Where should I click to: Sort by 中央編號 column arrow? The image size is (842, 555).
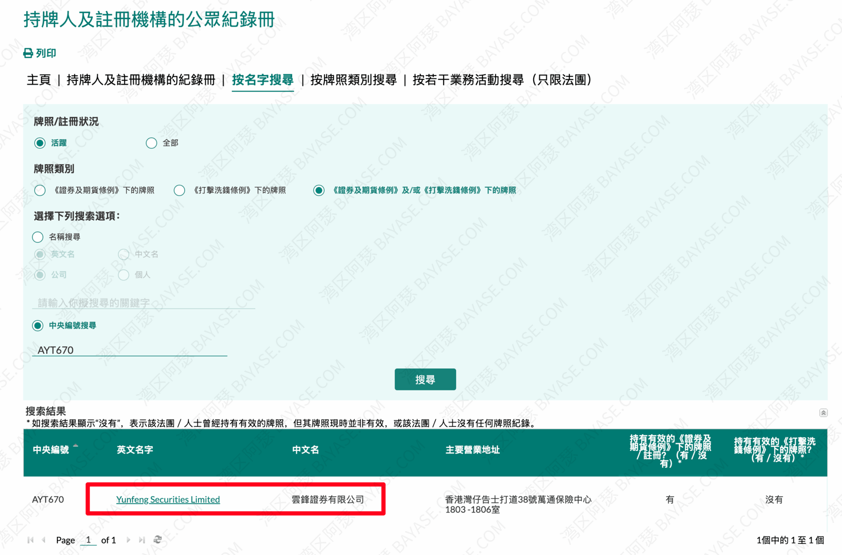(x=76, y=446)
